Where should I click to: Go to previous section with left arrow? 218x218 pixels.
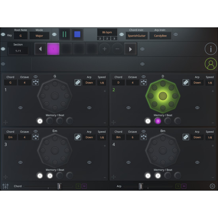pos(40,49)
